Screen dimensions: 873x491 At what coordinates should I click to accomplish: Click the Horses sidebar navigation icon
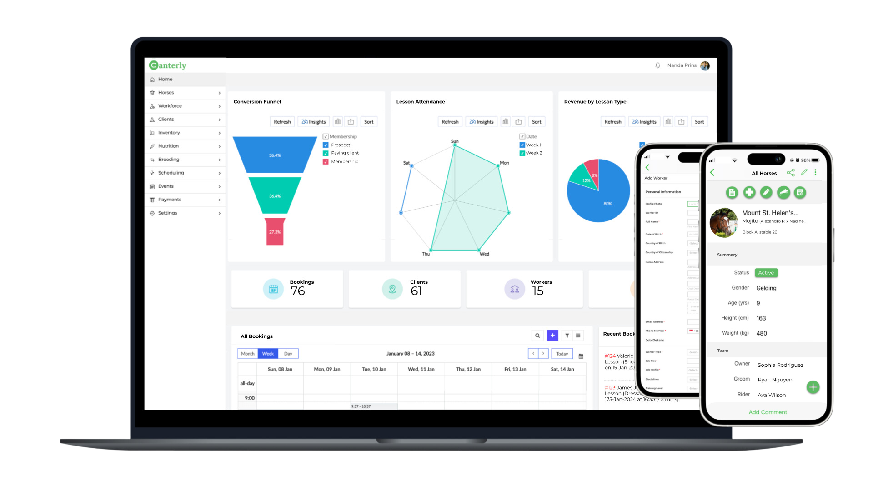point(153,92)
